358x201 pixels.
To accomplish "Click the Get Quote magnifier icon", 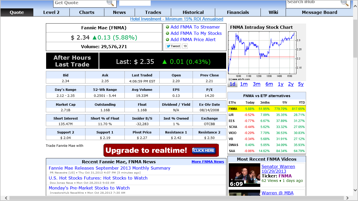I will click(x=110, y=3).
